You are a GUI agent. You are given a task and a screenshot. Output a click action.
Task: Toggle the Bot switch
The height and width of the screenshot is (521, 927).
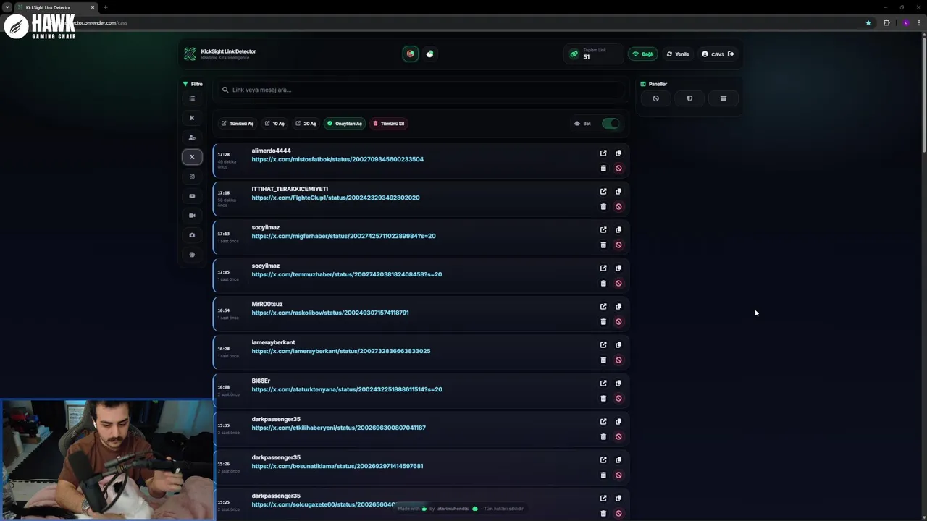[611, 124]
